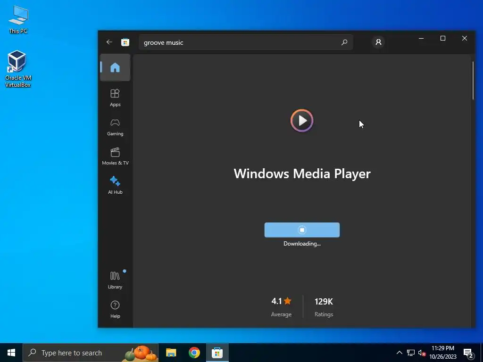Close the Microsoft Store window
This screenshot has height=362, width=483.
pos(464,38)
